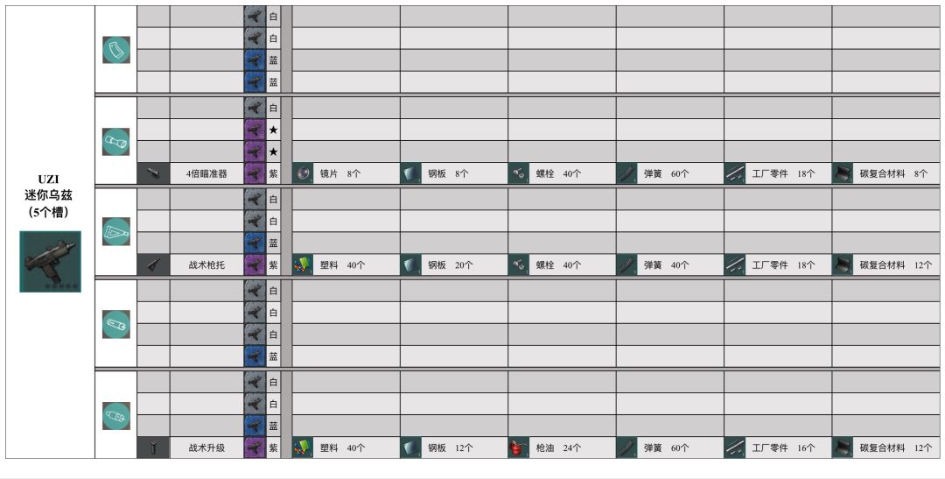The image size is (945, 479).
Task: Select the scope slot icon
Action: pyautogui.click(x=116, y=142)
